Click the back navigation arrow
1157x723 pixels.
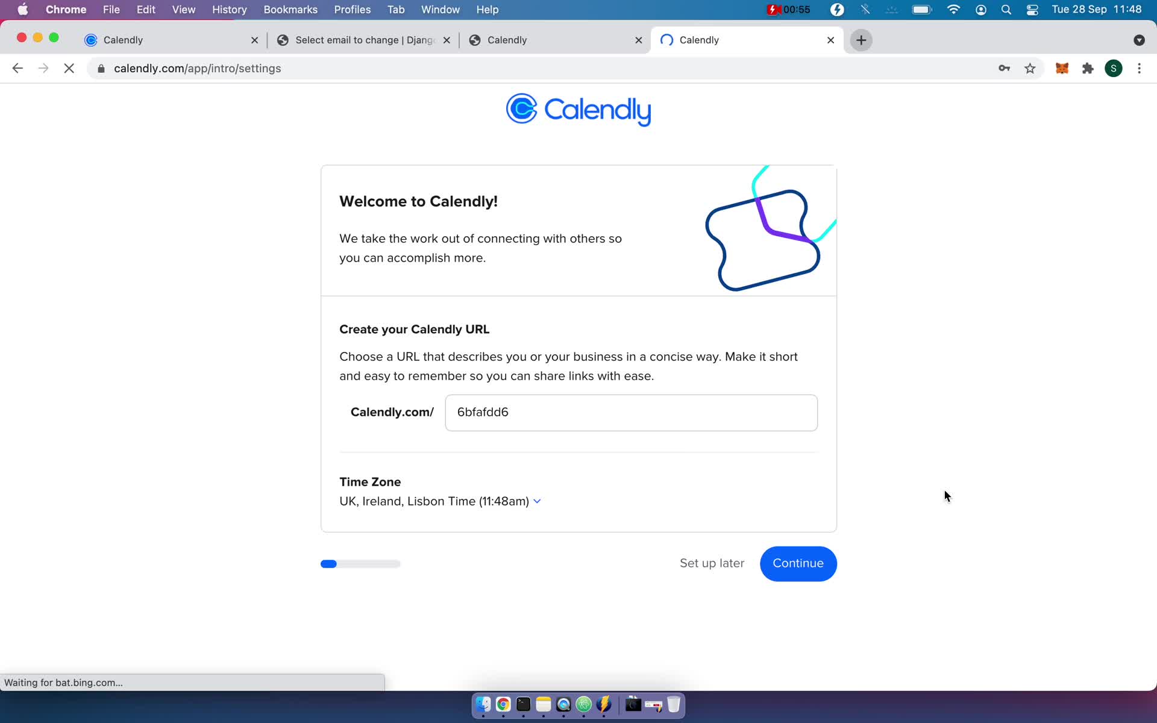(18, 68)
